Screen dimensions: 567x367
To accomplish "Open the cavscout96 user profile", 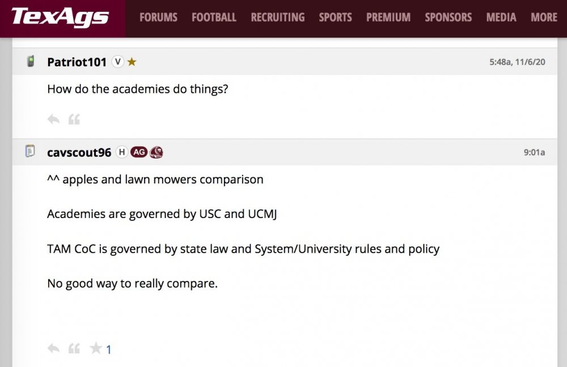I will click(x=79, y=152).
